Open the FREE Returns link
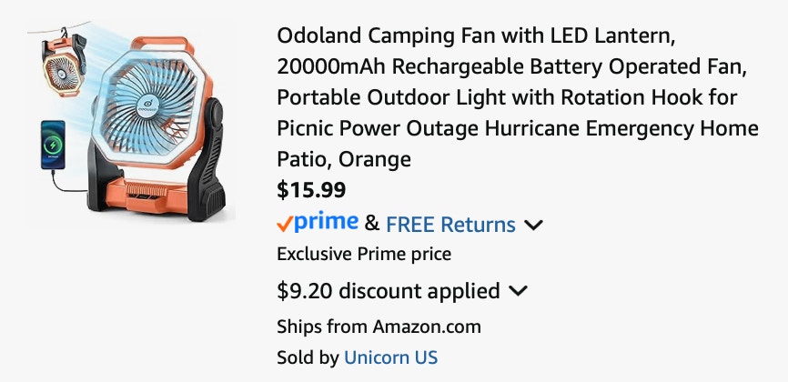This screenshot has height=382, width=788. (450, 225)
